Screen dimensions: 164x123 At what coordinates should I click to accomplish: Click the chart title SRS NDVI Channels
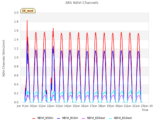coord(82,3)
